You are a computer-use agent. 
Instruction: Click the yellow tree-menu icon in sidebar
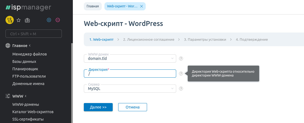coord(10,20)
